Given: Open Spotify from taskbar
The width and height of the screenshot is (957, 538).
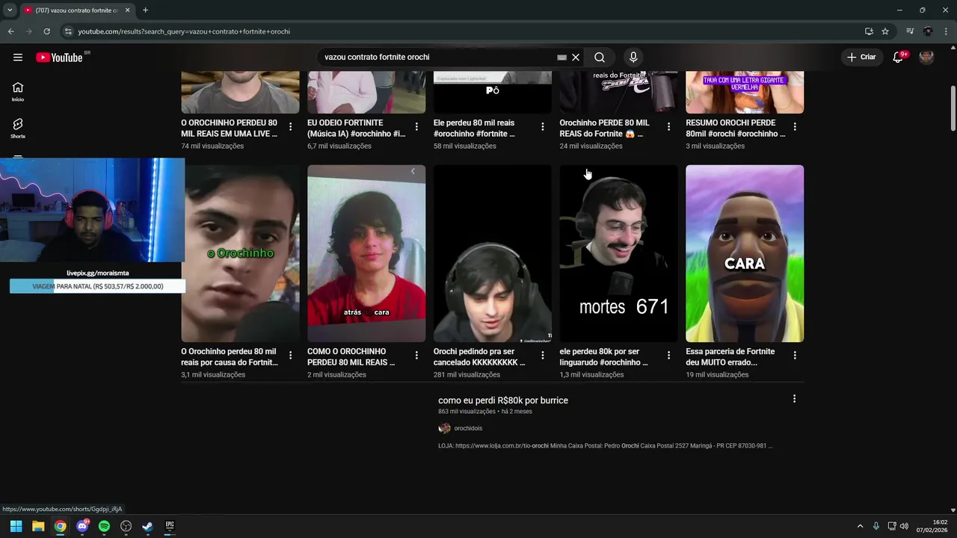Looking at the screenshot, I should pos(104,526).
